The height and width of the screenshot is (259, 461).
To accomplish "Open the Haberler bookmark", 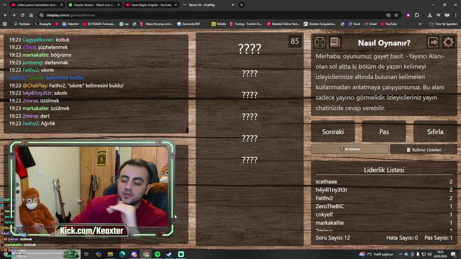I will tap(71, 24).
